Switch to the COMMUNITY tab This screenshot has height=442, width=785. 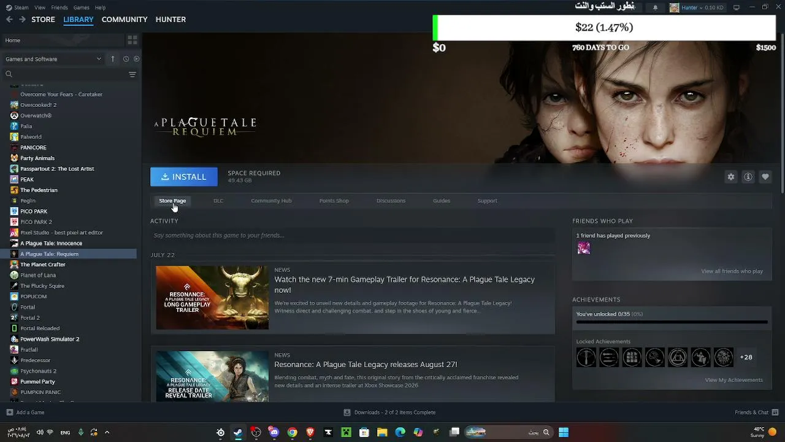pyautogui.click(x=124, y=20)
